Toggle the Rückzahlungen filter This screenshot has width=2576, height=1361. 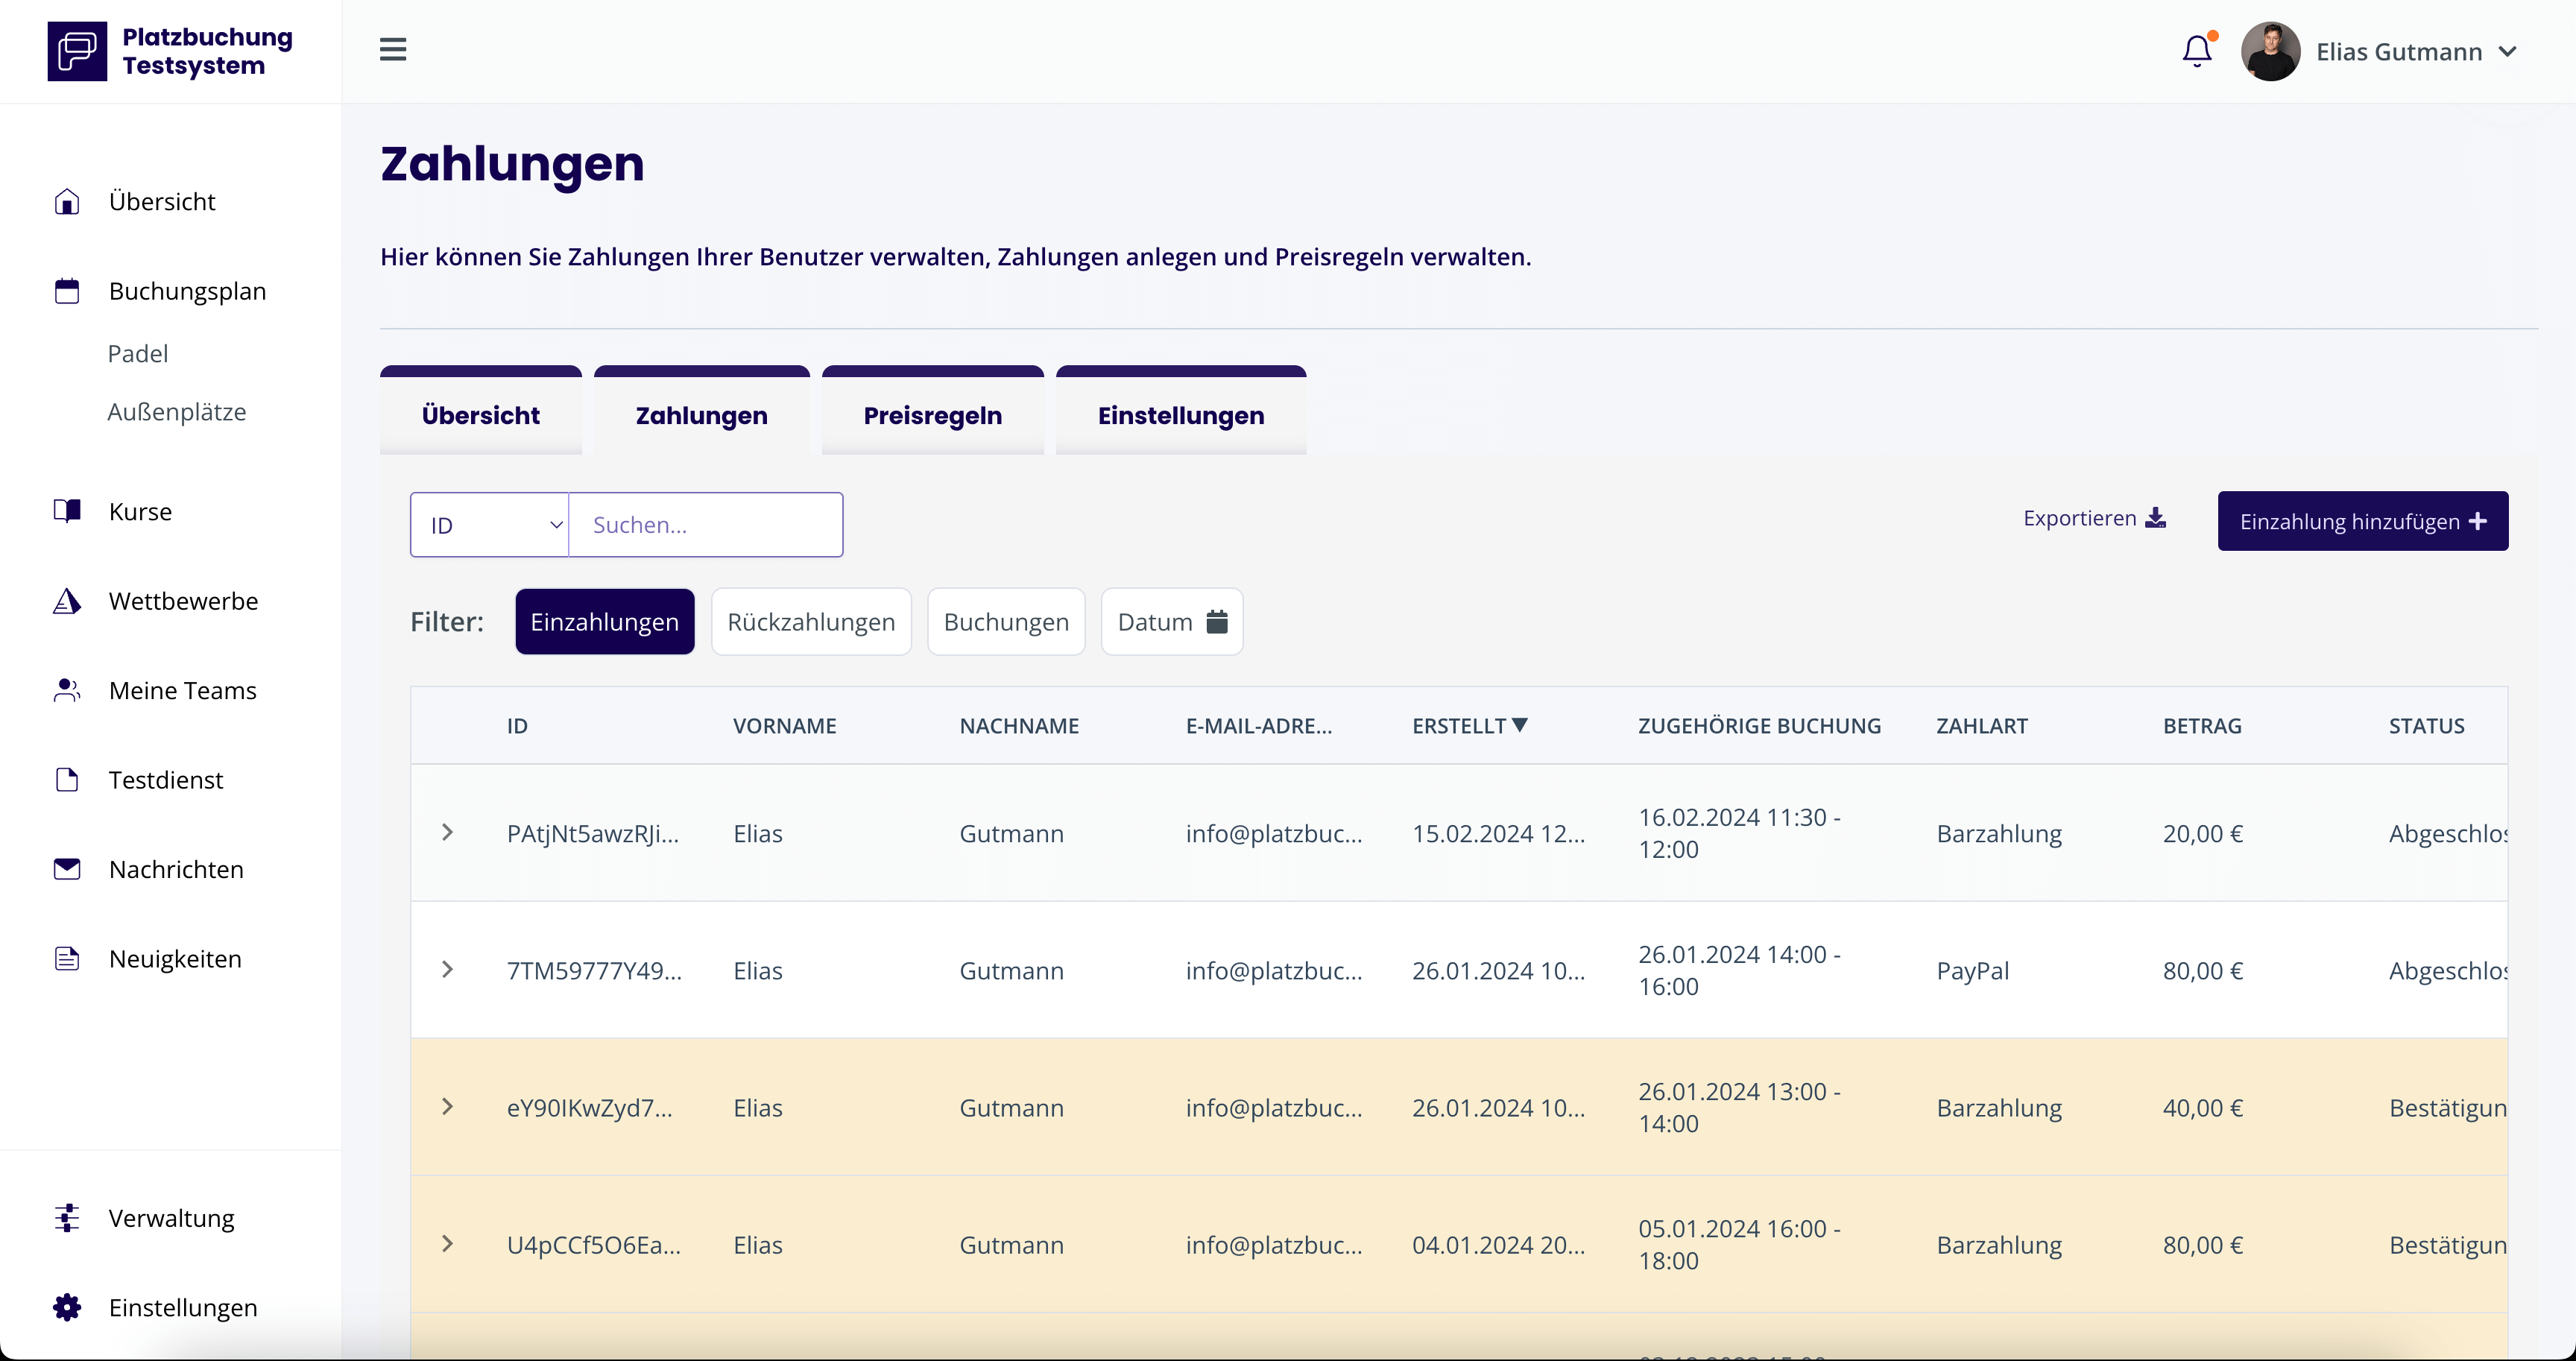(x=811, y=622)
